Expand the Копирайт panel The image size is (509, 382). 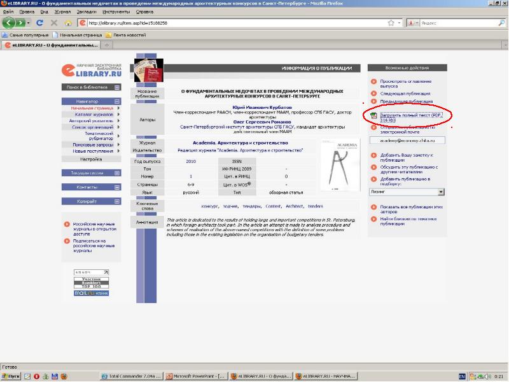tap(117, 202)
